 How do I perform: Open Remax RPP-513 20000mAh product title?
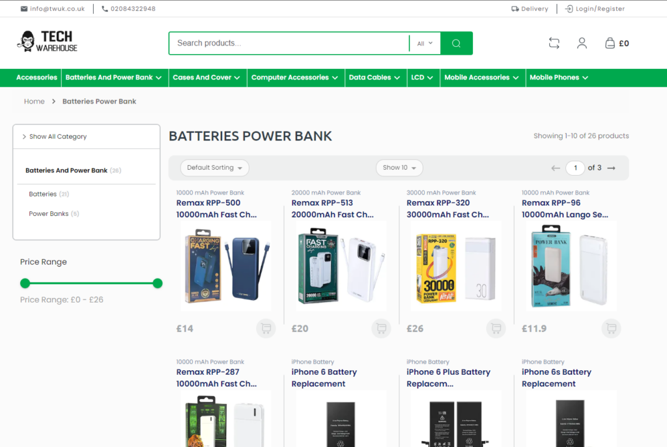point(332,209)
